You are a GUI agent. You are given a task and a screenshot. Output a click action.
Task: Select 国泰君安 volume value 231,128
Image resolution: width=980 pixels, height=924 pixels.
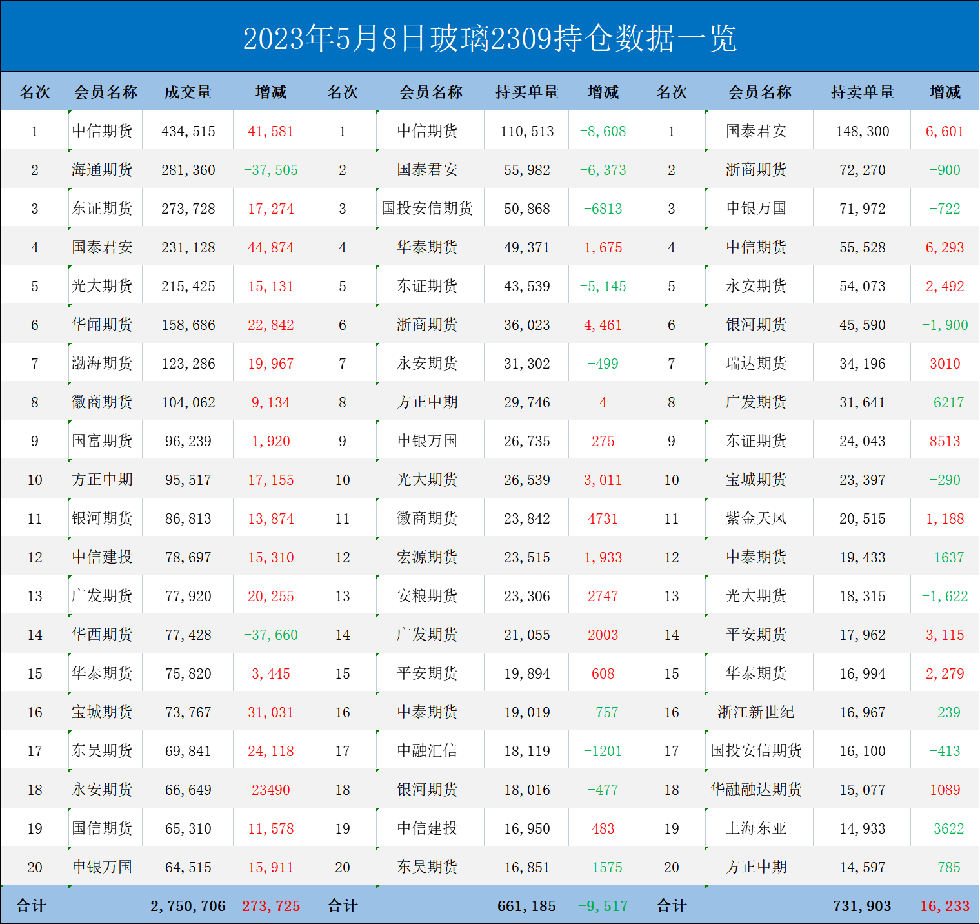coord(188,247)
